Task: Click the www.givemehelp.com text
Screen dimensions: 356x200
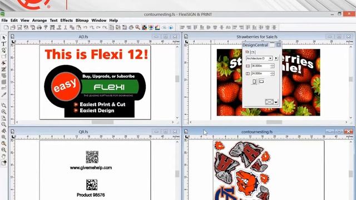Action: [x=91, y=168]
